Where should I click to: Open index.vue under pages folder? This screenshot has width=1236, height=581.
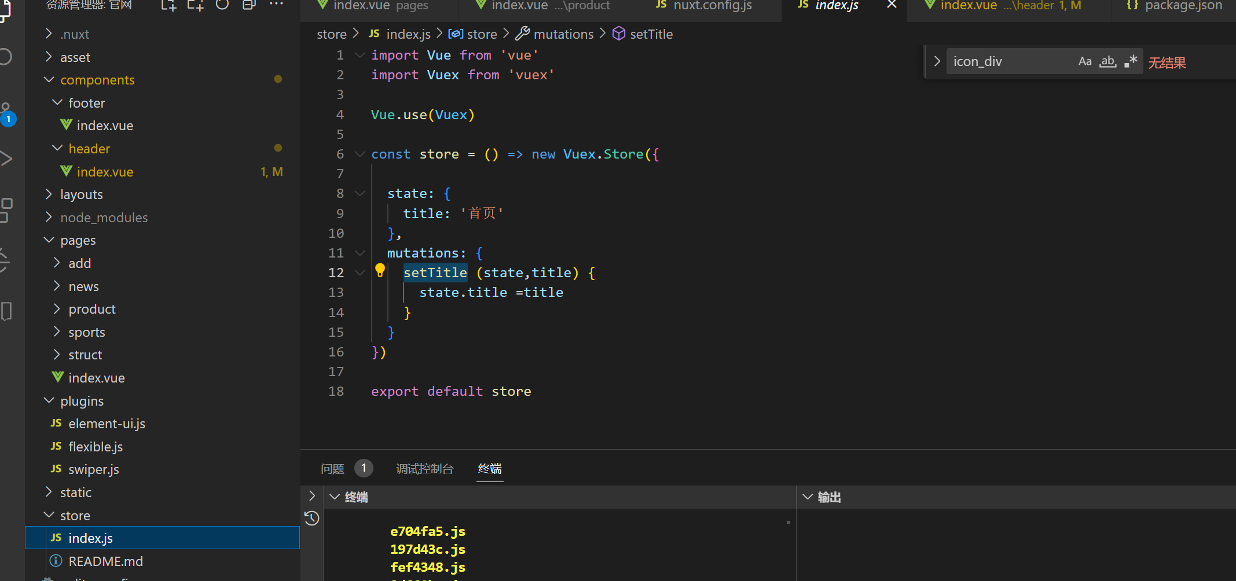[96, 378]
